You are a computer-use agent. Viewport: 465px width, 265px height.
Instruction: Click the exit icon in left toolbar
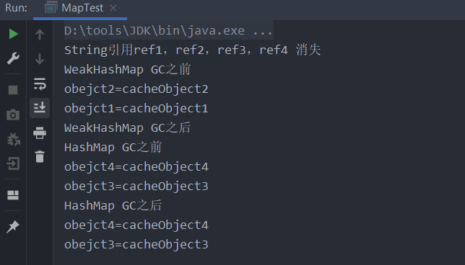13,163
